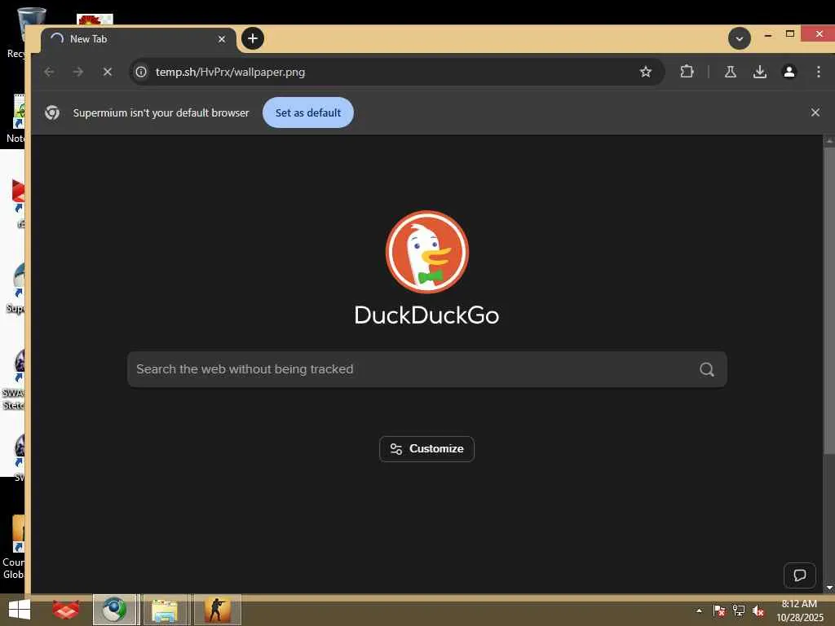Focus the DuckDuckGo search box
This screenshot has height=626, width=835.
pyautogui.click(x=427, y=369)
